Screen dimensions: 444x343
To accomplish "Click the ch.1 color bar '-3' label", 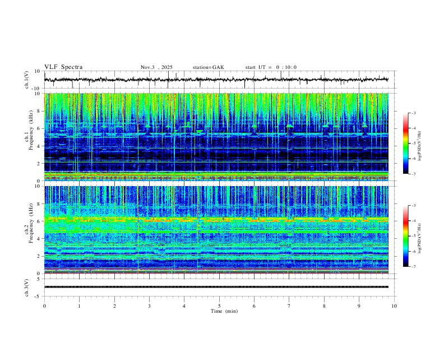I will [413, 113].
